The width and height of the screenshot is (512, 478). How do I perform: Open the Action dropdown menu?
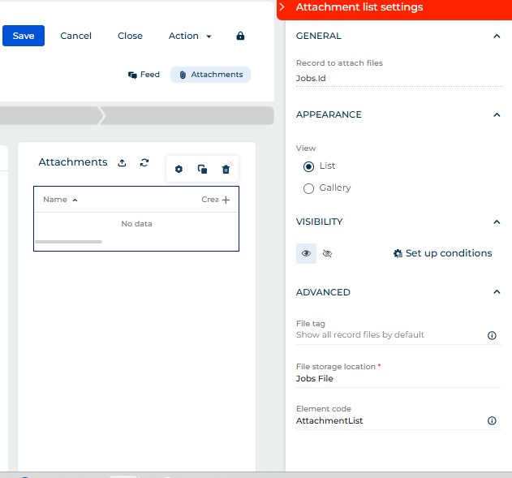click(190, 36)
